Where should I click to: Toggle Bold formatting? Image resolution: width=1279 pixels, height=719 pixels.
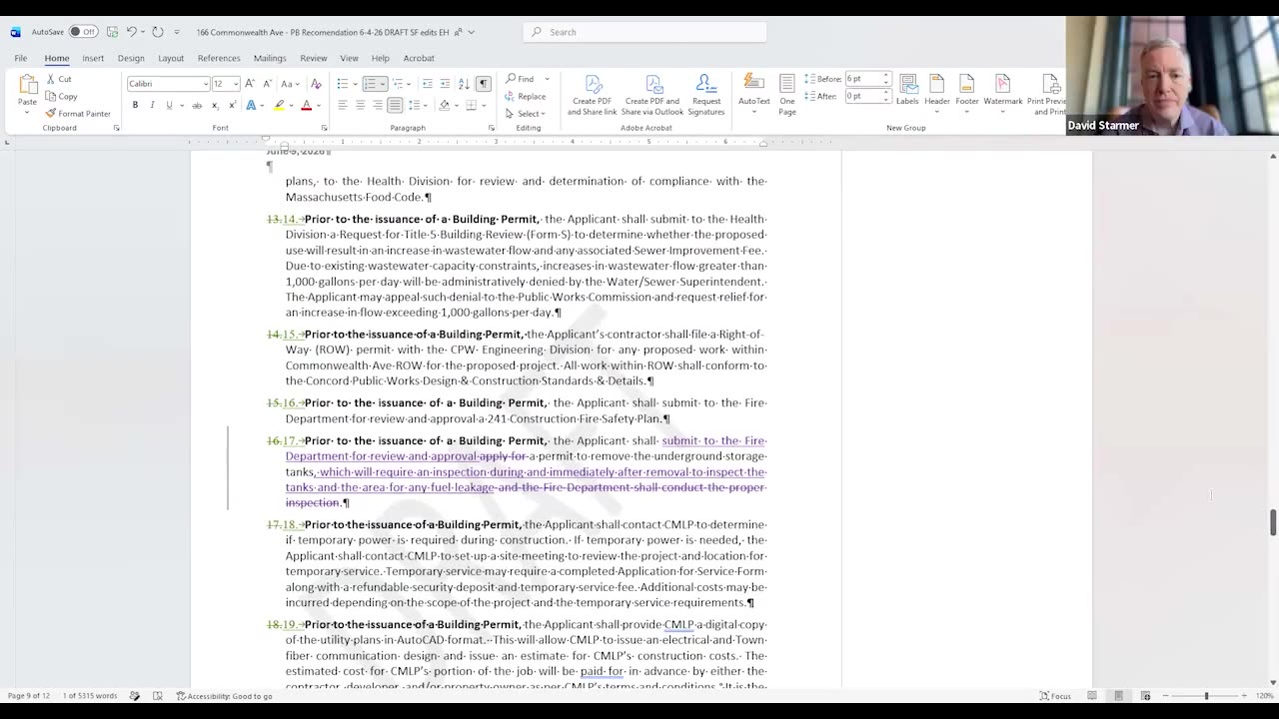tap(135, 105)
